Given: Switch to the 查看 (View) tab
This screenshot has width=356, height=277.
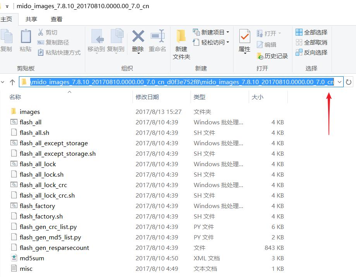Looking at the screenshot, I should click(56, 19).
